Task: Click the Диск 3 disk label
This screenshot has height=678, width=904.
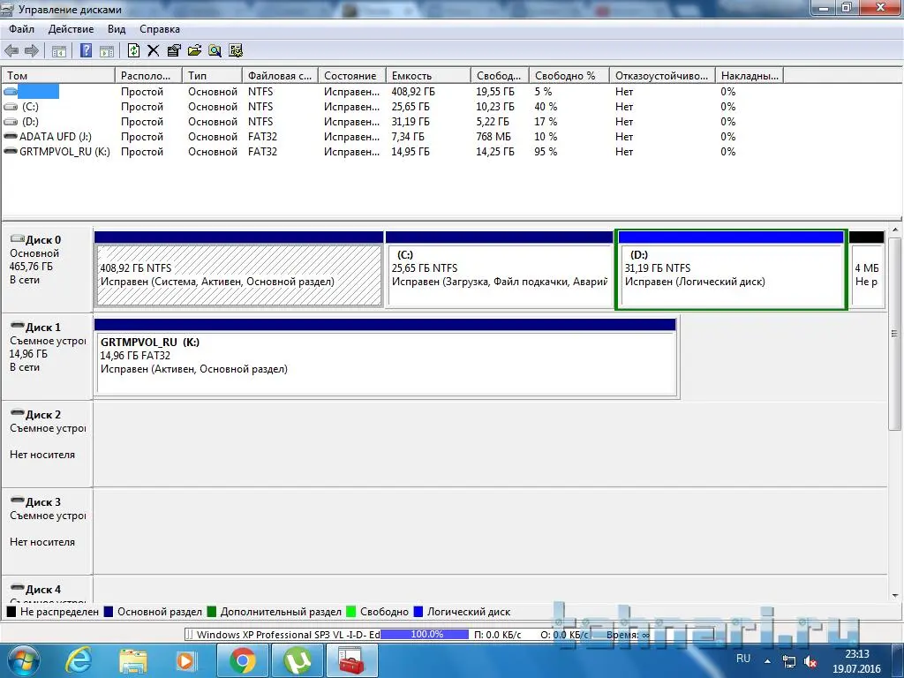Action: point(43,502)
